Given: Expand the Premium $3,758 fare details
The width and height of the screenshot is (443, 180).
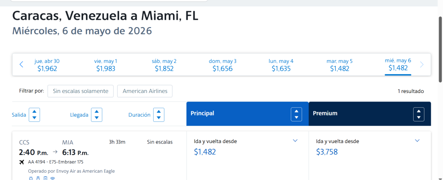Looking at the screenshot, I should click(417, 141).
